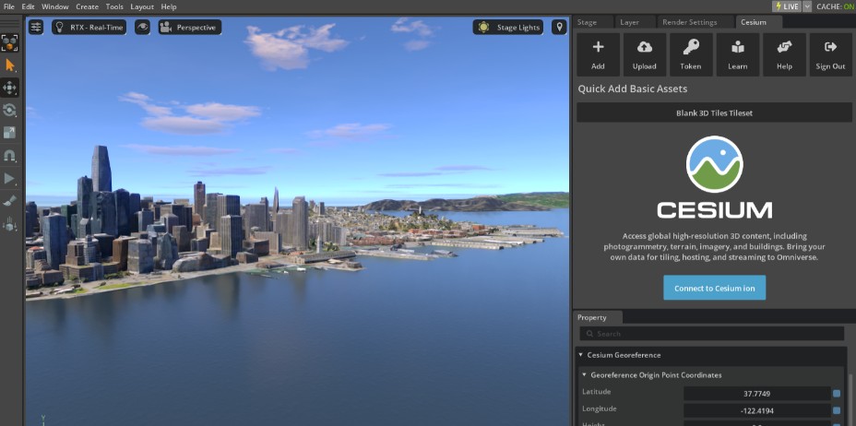Screen dimensions: 856x426
Task: Click the Property Search field
Action: click(712, 334)
